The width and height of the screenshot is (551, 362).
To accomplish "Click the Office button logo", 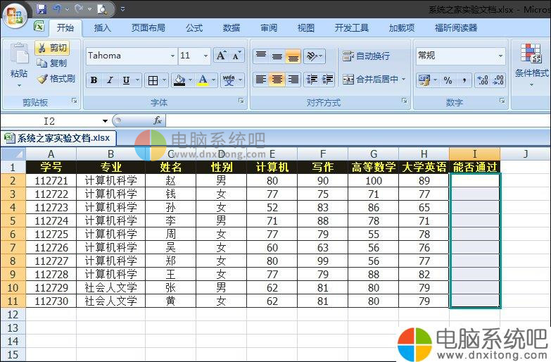I will [x=15, y=14].
